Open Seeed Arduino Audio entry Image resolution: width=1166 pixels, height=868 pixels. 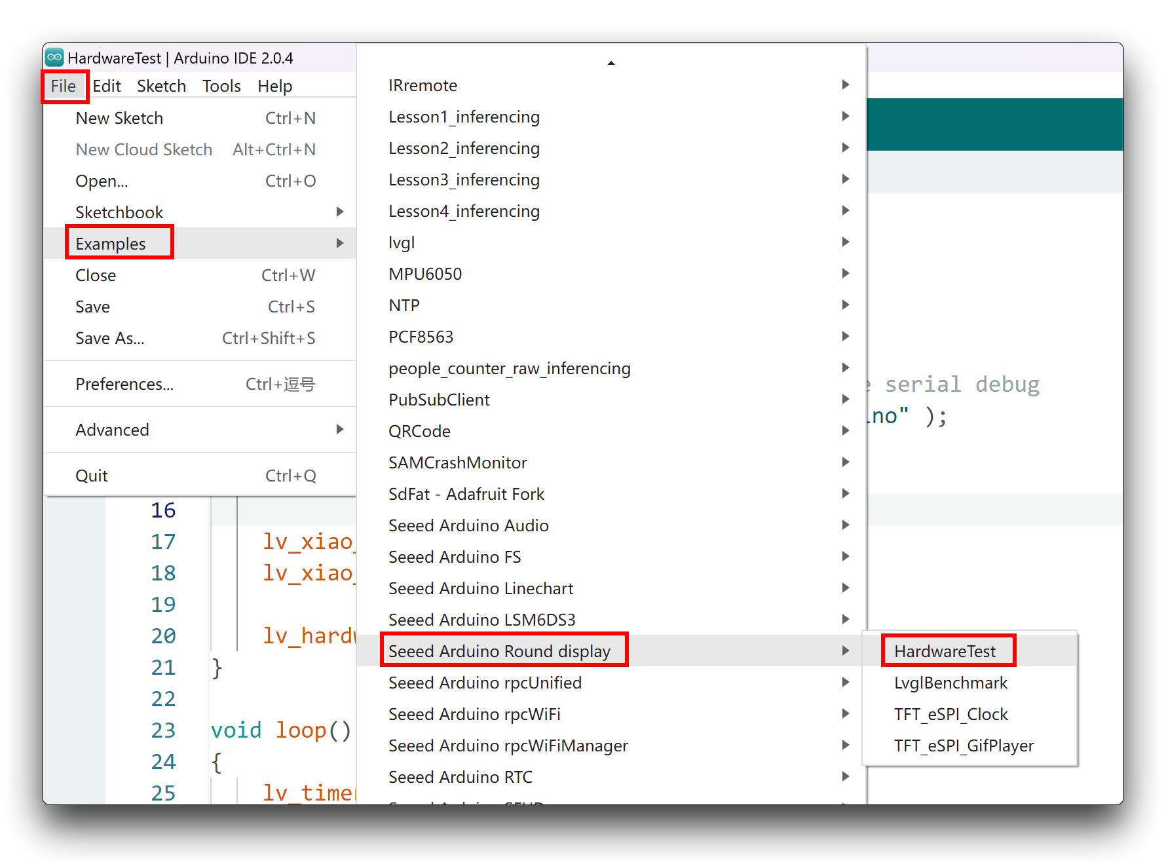(611, 525)
